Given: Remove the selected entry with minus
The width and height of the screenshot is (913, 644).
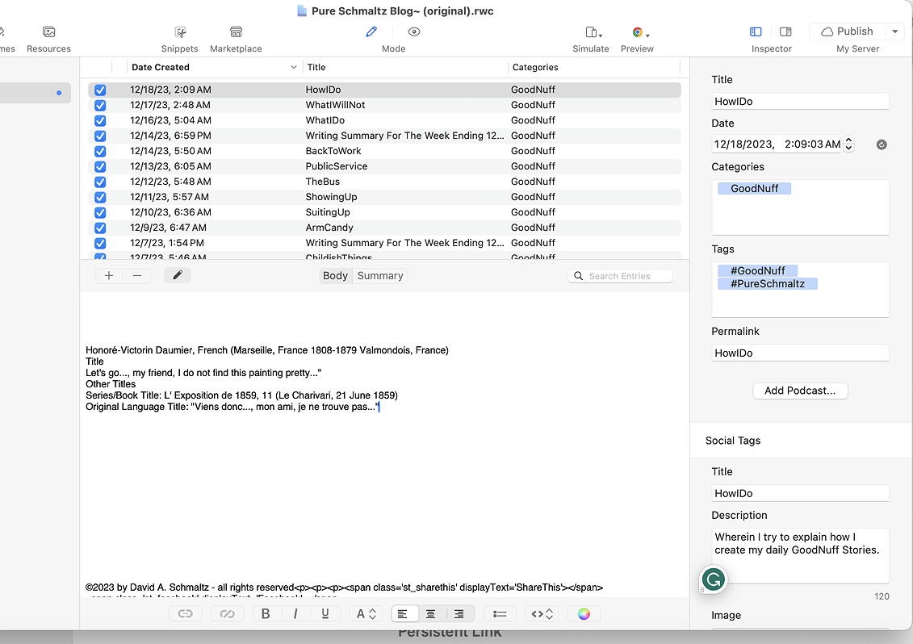Looking at the screenshot, I should click(x=137, y=275).
